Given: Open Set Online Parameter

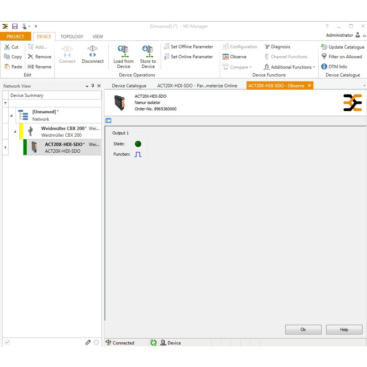Looking at the screenshot, I should [x=189, y=56].
